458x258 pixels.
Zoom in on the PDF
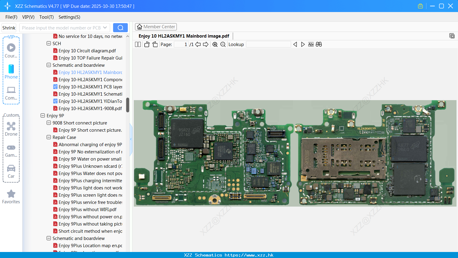click(x=215, y=45)
